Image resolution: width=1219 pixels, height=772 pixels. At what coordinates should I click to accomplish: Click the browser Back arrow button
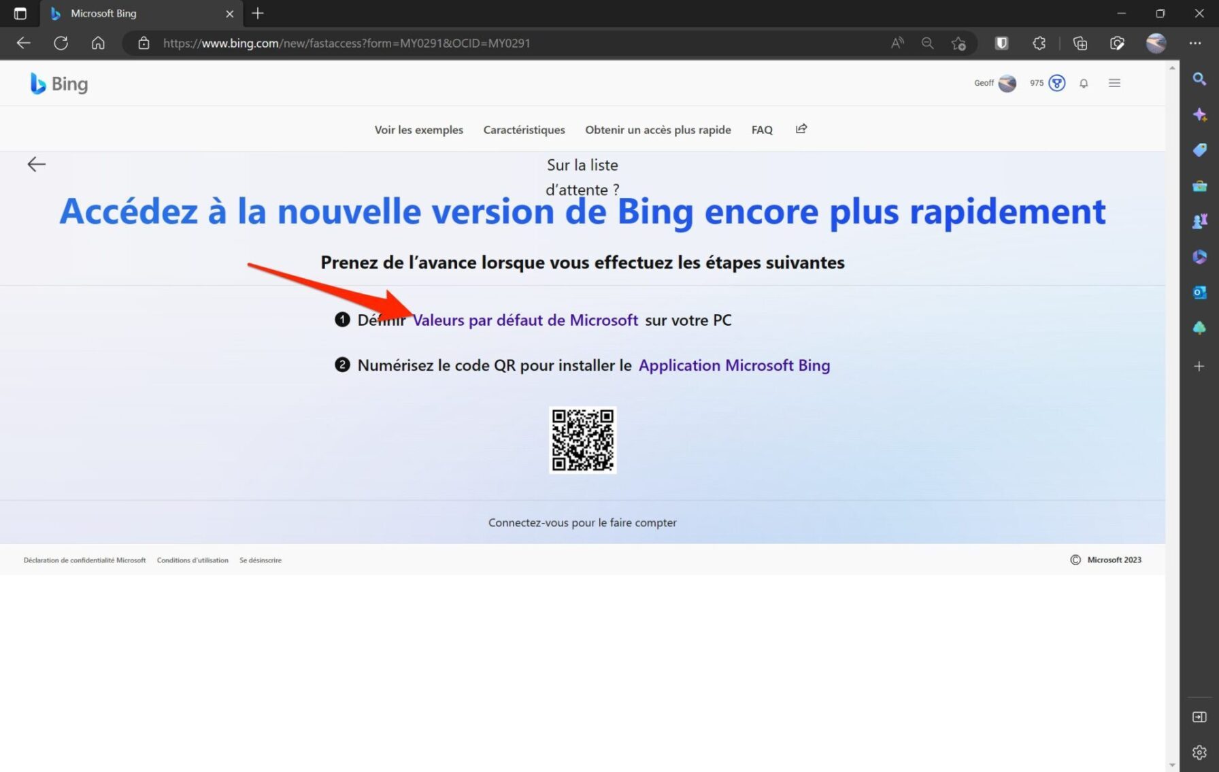click(x=24, y=43)
